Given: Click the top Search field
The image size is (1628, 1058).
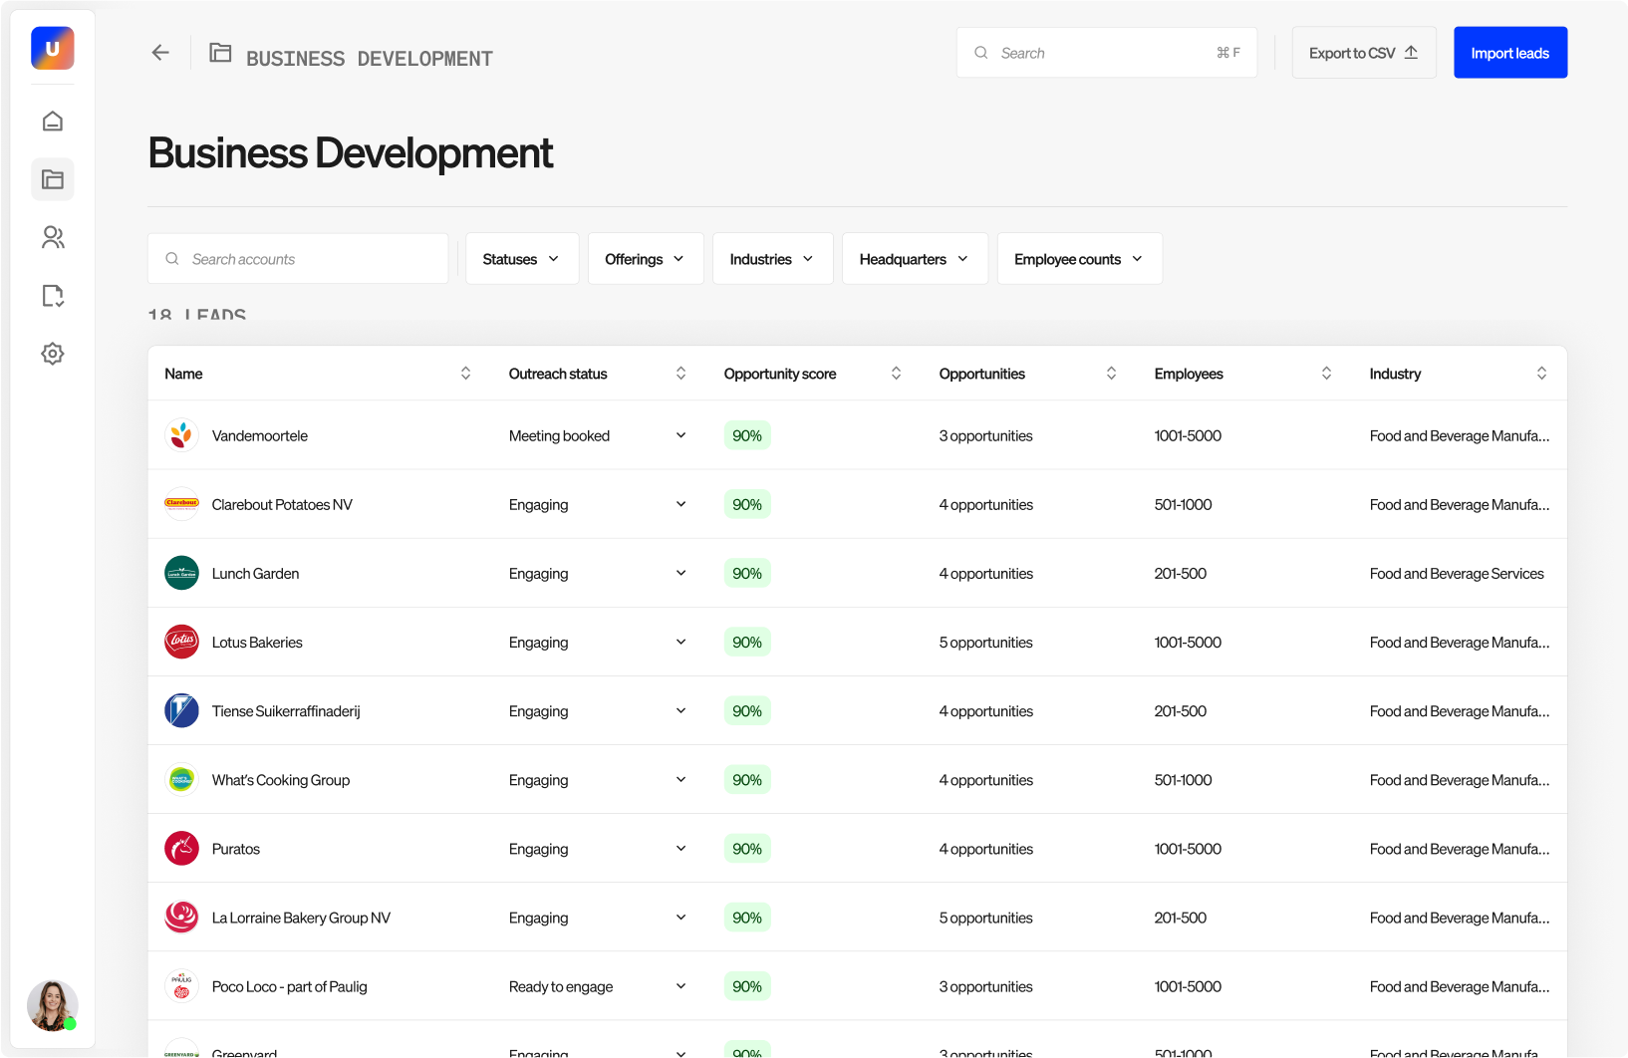Looking at the screenshot, I should tap(1107, 53).
